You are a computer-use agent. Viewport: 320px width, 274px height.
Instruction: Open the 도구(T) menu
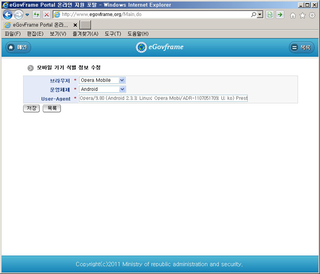point(113,34)
